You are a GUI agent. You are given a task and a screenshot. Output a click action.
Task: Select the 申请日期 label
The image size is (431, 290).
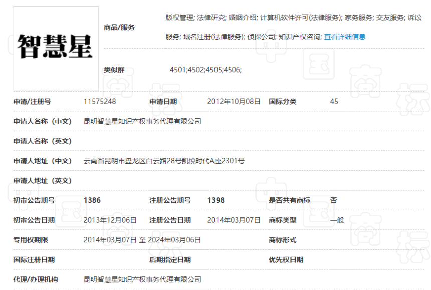[x=163, y=102]
